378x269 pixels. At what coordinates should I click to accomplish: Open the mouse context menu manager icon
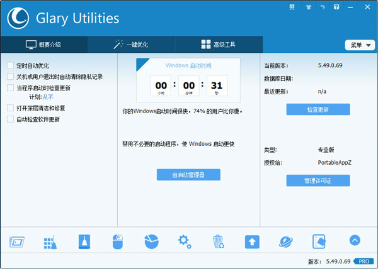(x=118, y=241)
